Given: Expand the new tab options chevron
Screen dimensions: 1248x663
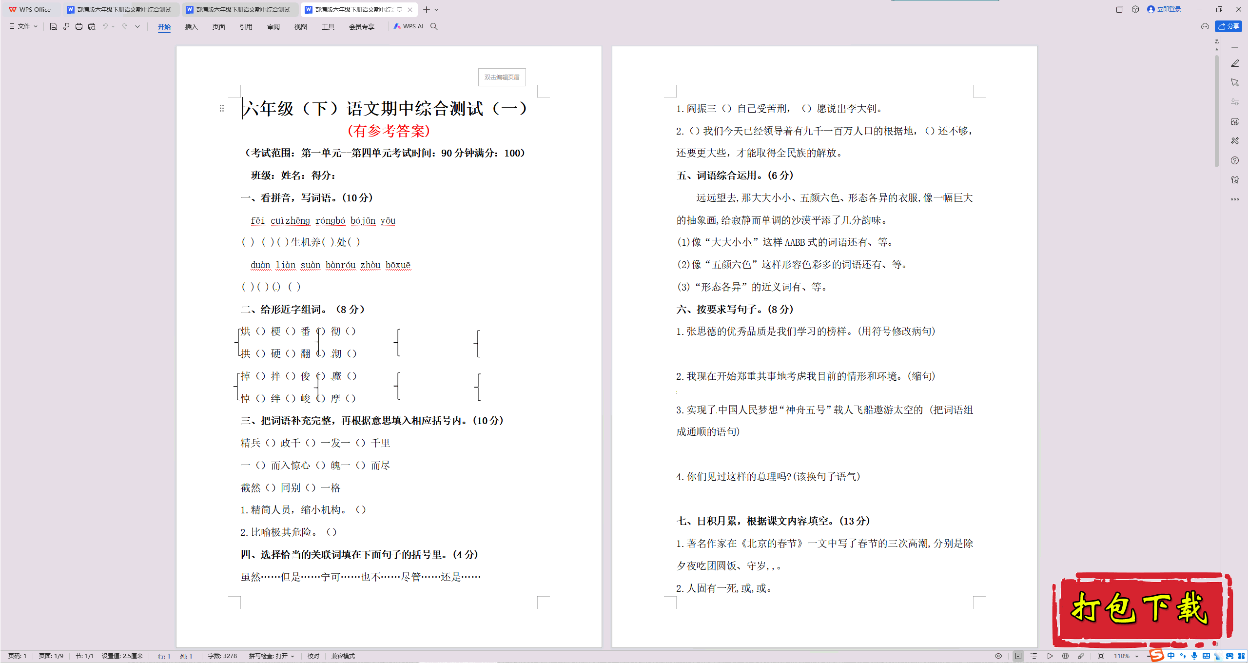Looking at the screenshot, I should (x=436, y=10).
